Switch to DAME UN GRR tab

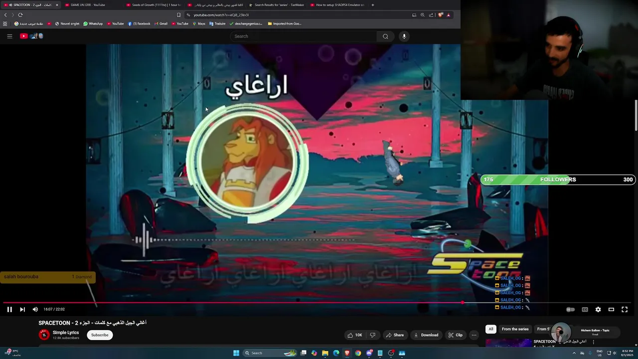pos(92,5)
